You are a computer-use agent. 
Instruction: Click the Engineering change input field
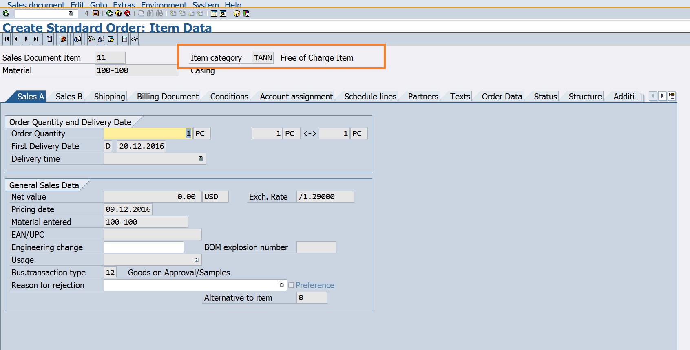point(144,247)
